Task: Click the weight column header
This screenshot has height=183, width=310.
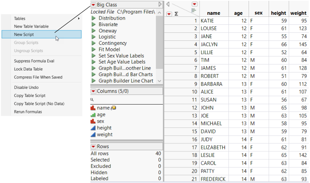Action: [x=298, y=13]
